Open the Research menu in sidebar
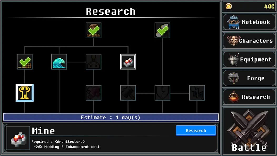The height and width of the screenshot is (156, 277). pyautogui.click(x=249, y=97)
